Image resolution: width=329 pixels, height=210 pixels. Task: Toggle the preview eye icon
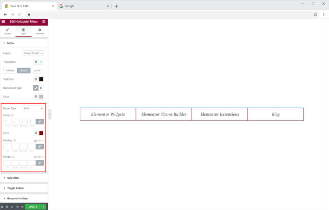pos(22,207)
